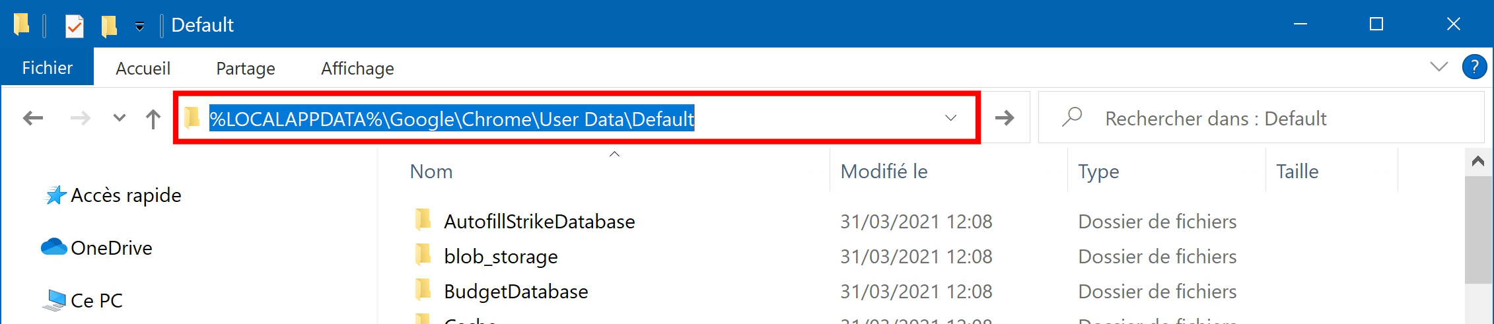The width and height of the screenshot is (1494, 324).
Task: Click the New folder icon in title bar
Action: click(x=109, y=26)
